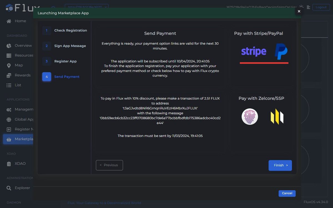
Task: Open the Flux Gateway footer link
Action: point(104,203)
